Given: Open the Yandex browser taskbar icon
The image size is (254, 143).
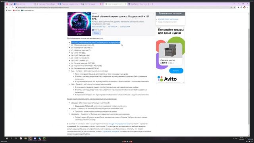Looking at the screenshot, I should click(x=21, y=139).
